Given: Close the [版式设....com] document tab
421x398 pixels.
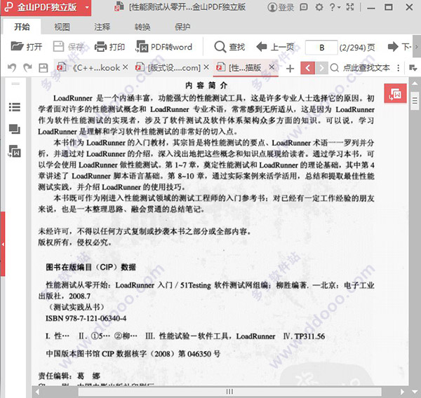Looking at the screenshot, I should click(206, 67).
